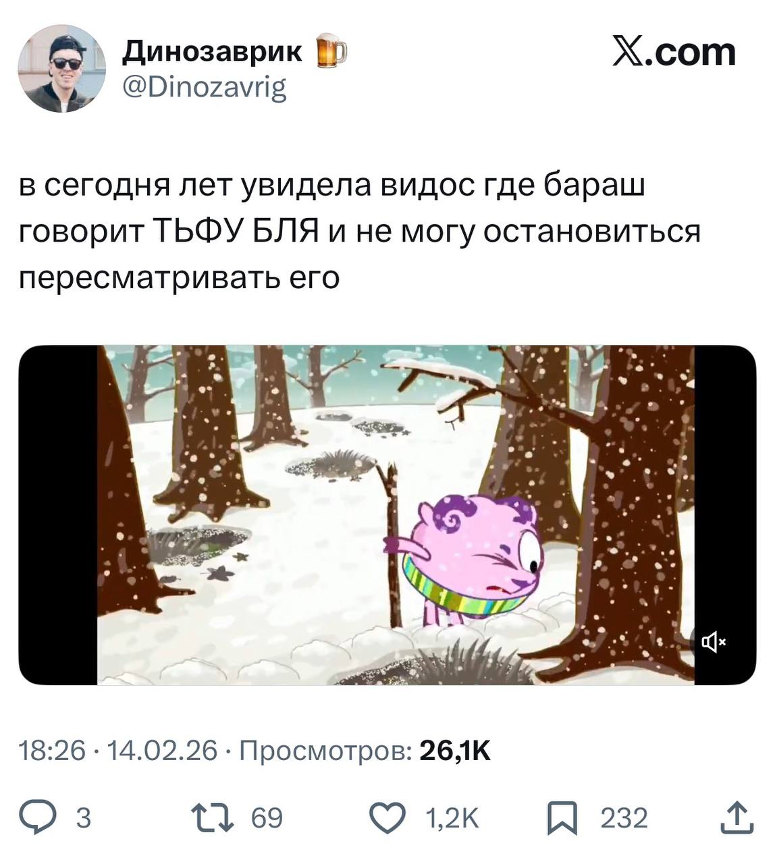775x864 pixels.
Task: Click the Динозаврик display name
Action: click(x=212, y=51)
